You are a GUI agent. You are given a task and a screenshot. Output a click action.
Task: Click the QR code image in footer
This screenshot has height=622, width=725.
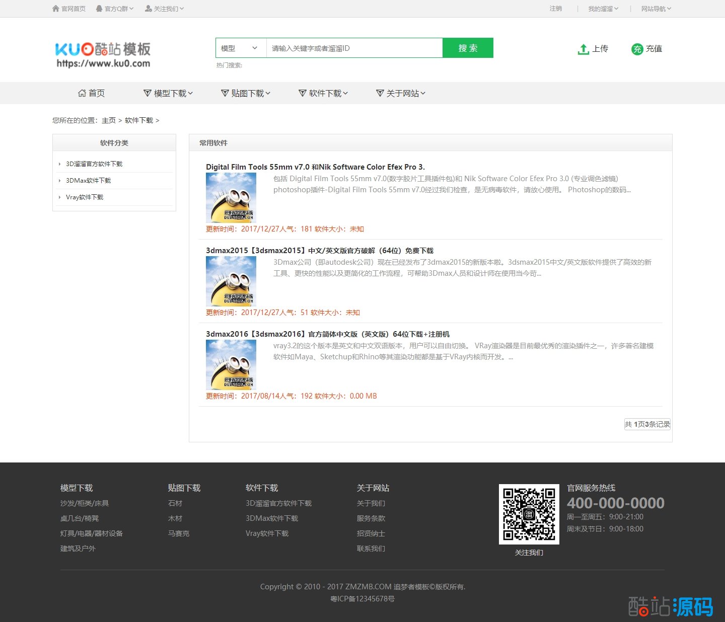click(x=529, y=514)
